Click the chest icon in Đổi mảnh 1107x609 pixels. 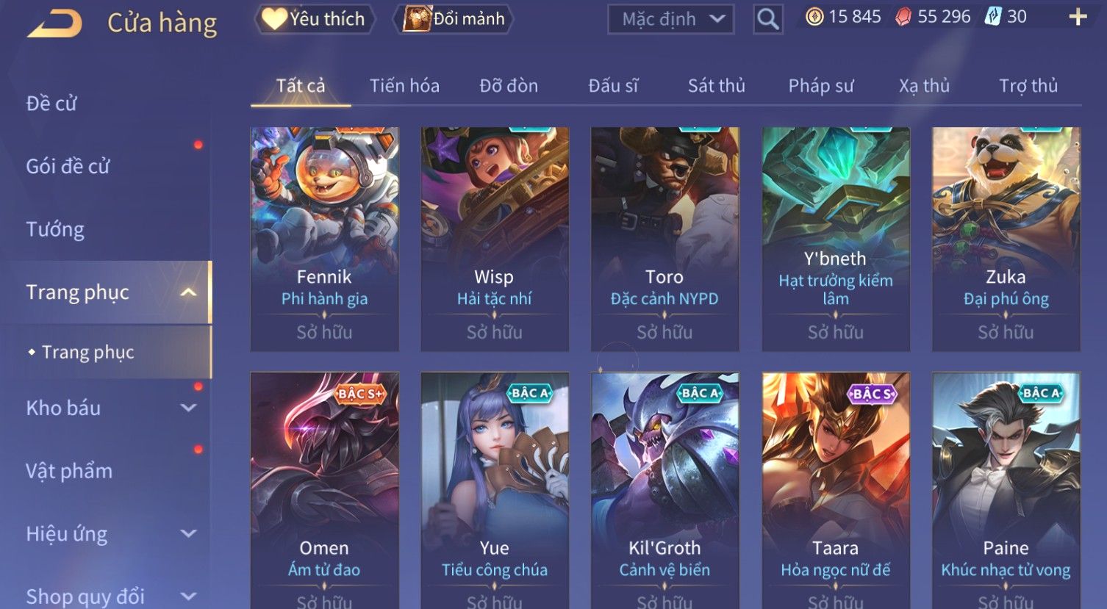(x=417, y=18)
